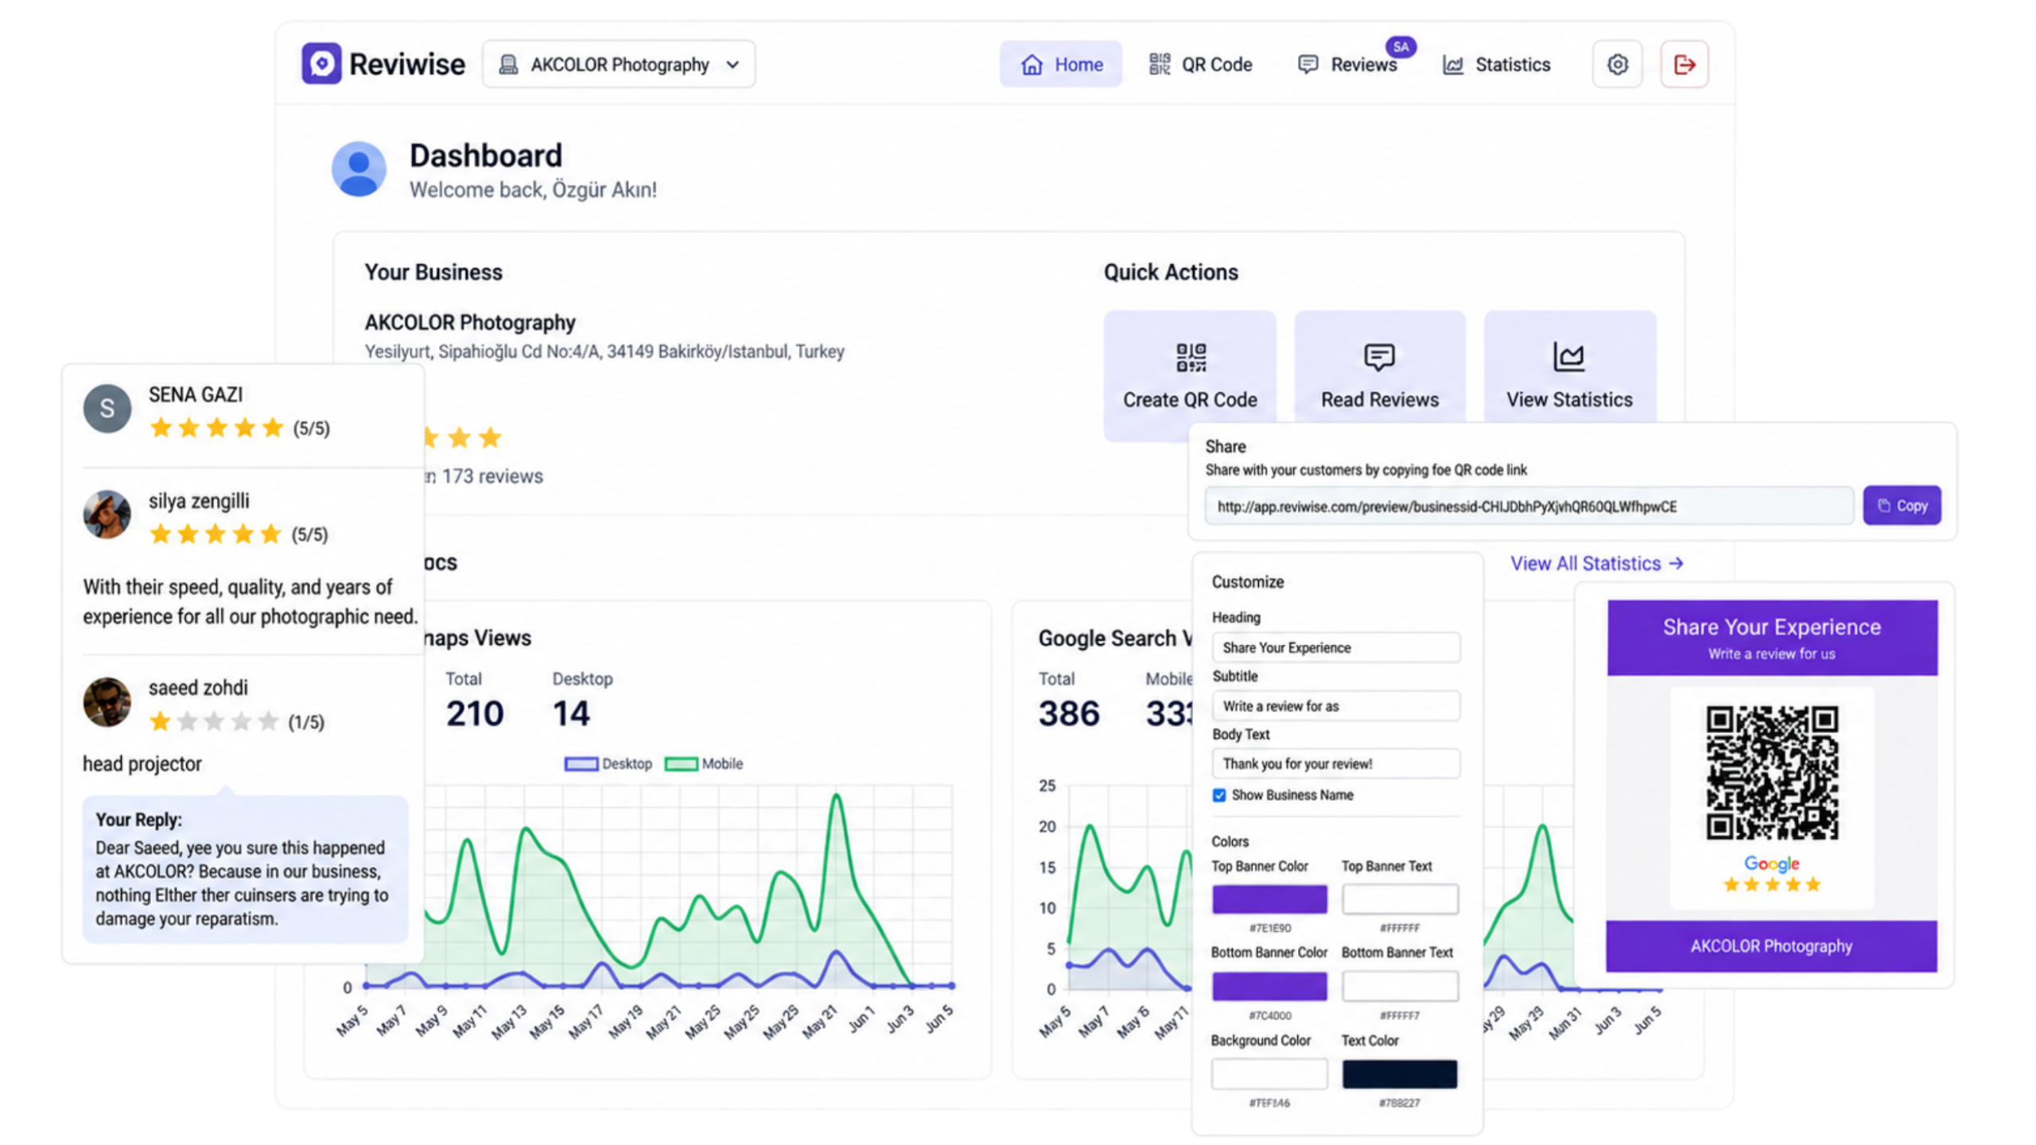Toggle the Desktop legend in Maps Views chart
Image resolution: width=2036 pixels, height=1145 pixels.
608,763
